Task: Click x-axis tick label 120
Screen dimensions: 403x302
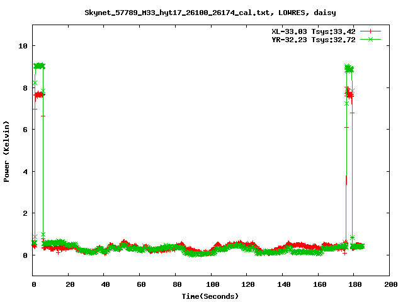Action: click(248, 284)
